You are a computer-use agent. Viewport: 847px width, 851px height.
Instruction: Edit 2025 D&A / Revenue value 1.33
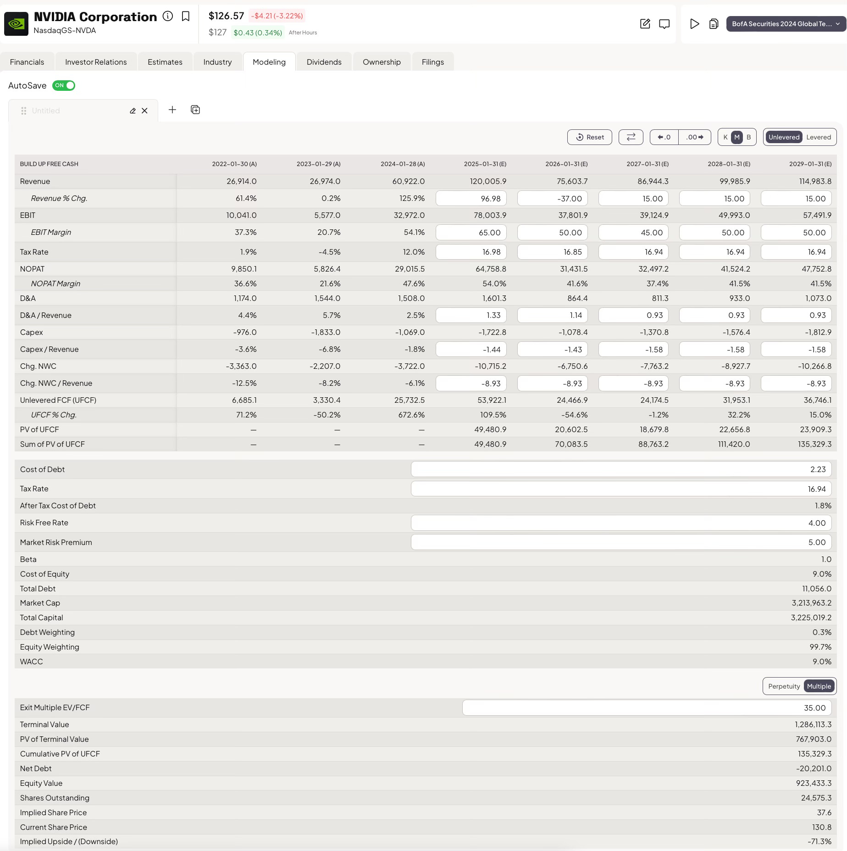(471, 315)
